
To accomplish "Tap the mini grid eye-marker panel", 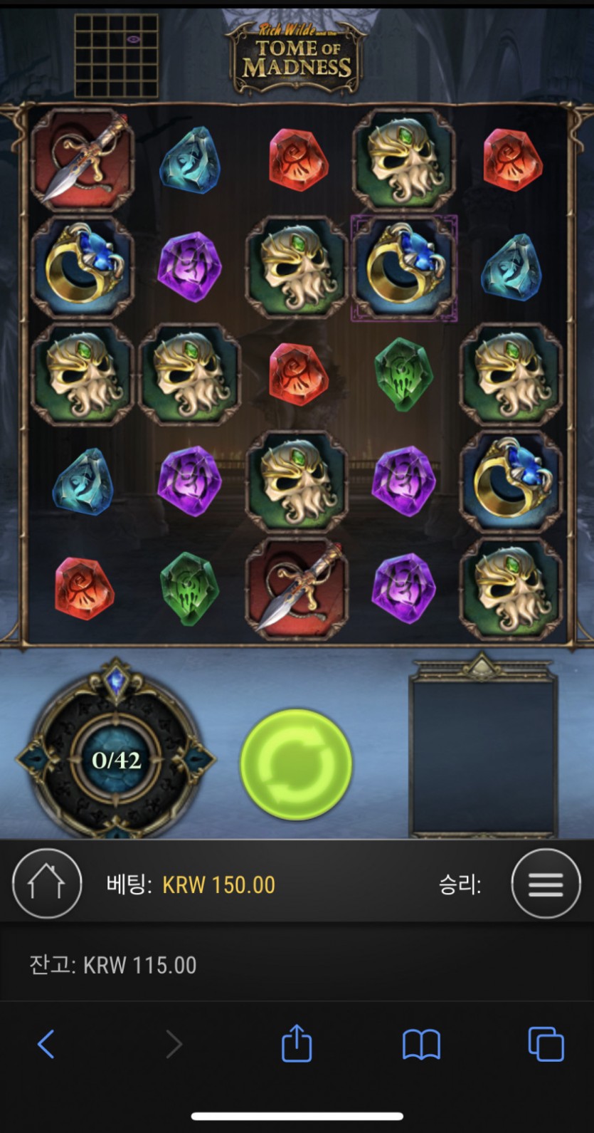I will pyautogui.click(x=117, y=56).
